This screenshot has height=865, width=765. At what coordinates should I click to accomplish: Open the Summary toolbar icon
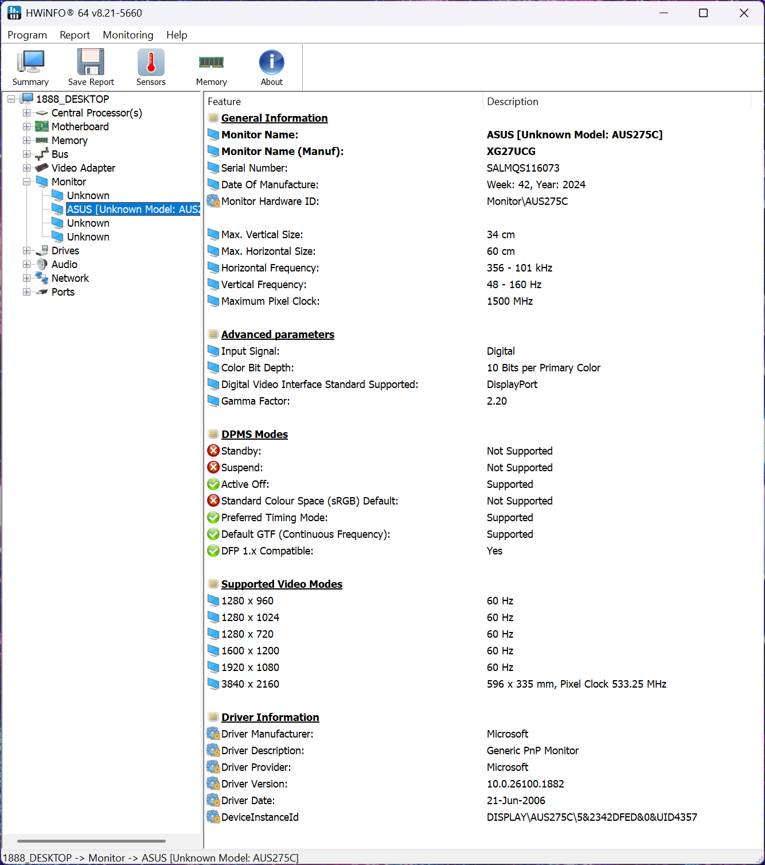[x=30, y=62]
